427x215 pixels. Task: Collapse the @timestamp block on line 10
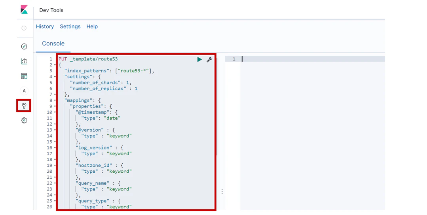click(x=55, y=112)
